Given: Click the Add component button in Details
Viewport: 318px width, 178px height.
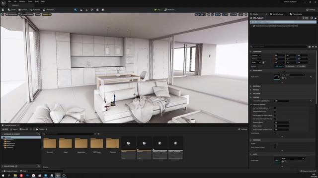Looking at the screenshot, I should (x=305, y=18).
